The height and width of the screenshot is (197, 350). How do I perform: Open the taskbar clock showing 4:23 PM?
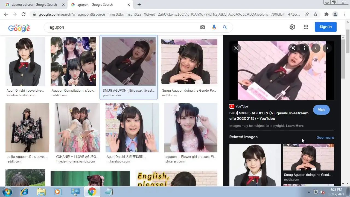point(336,192)
